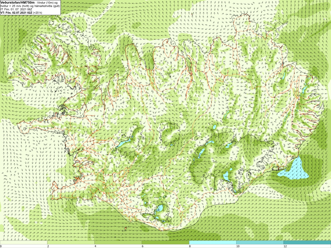Click the legend tick label "4"
This screenshot has height=248, width=331.
[95, 246]
